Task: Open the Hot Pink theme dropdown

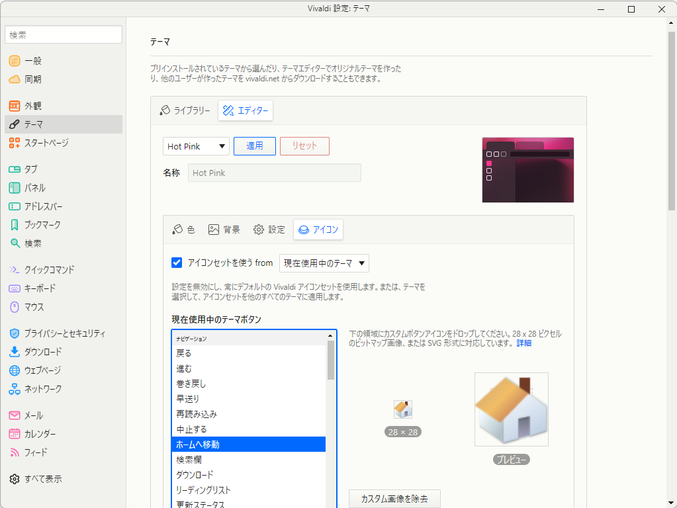Action: tap(196, 146)
